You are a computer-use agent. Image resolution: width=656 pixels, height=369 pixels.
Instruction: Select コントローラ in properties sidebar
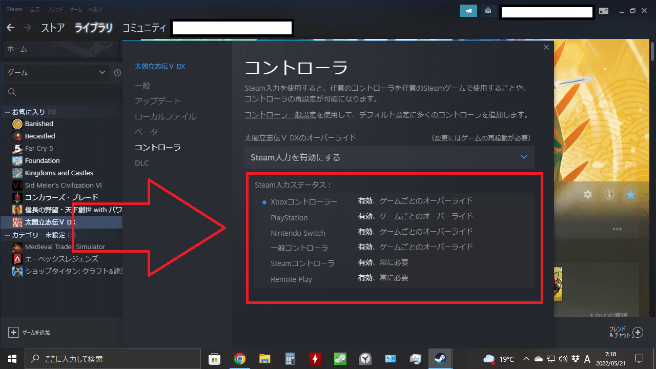(x=158, y=147)
